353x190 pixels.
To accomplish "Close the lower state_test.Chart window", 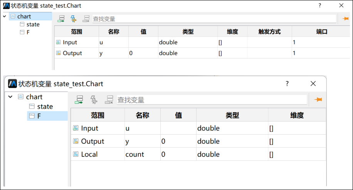I will 313,83.
